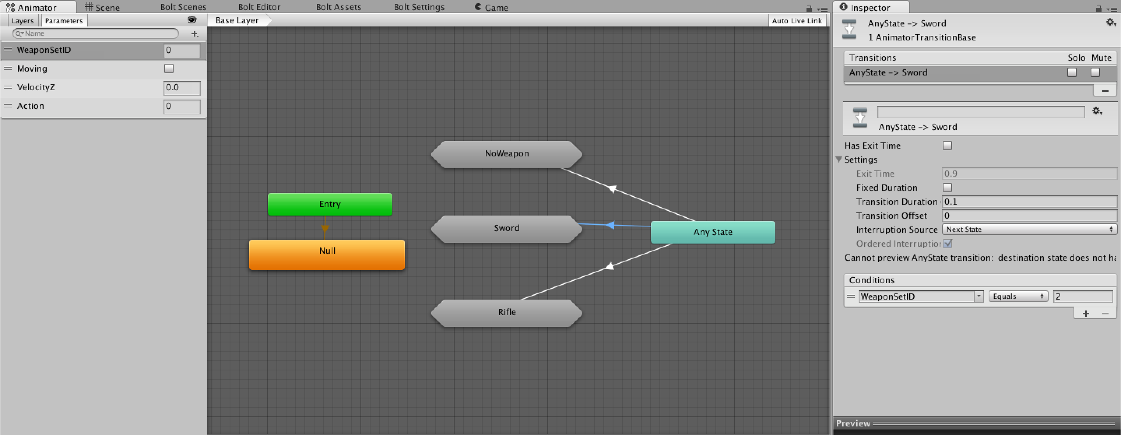Toggle the parameters panel eye icon

192,20
